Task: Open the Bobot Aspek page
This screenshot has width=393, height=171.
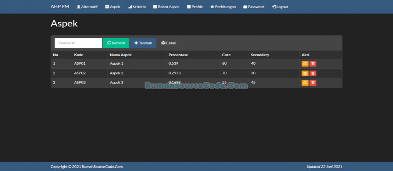Action: point(166,7)
